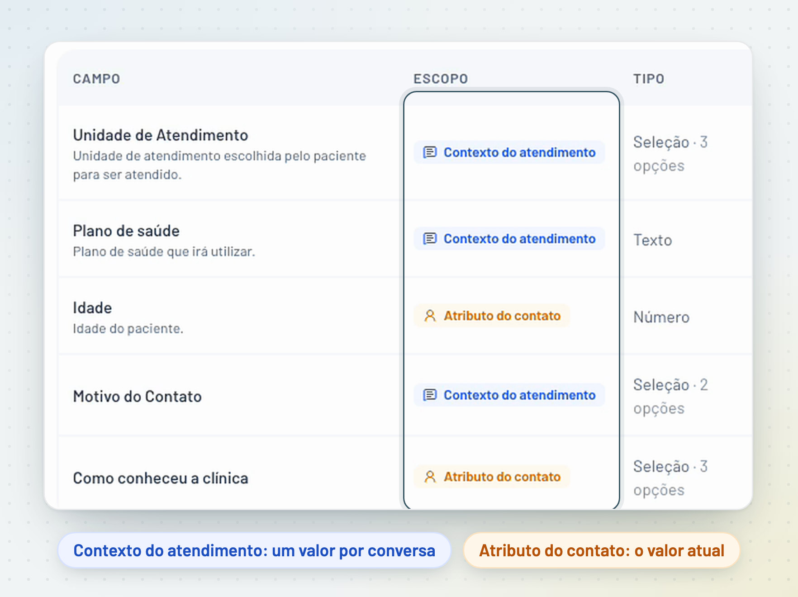Click the TIPO column header

coord(649,79)
